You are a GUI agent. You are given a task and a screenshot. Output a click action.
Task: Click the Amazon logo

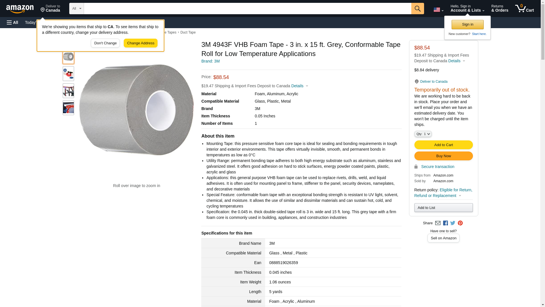(20, 9)
